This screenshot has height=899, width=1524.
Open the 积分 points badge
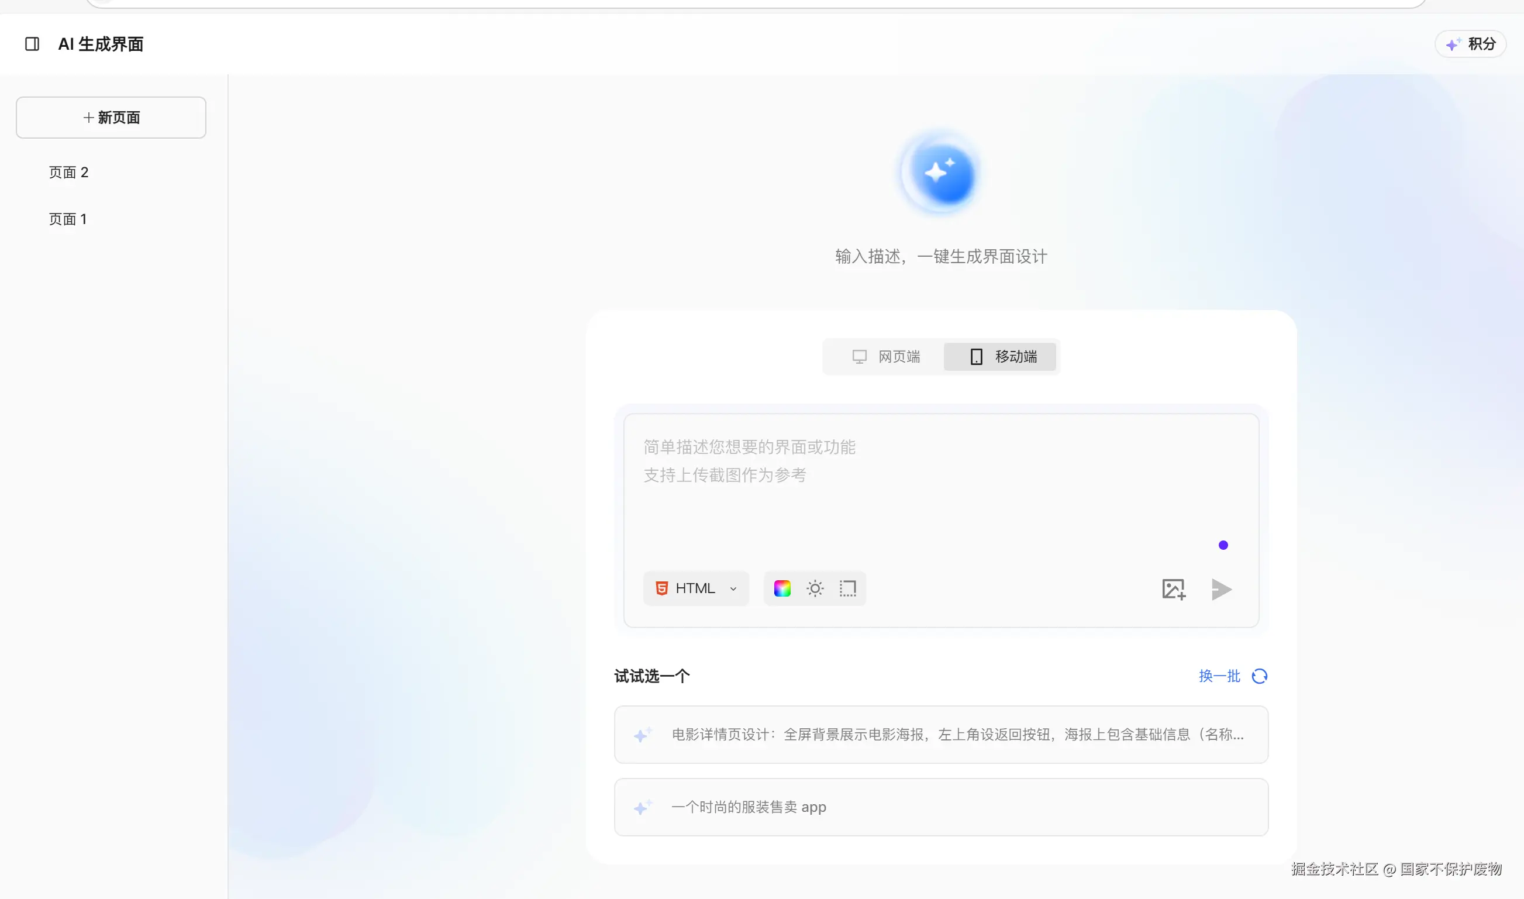click(1471, 44)
